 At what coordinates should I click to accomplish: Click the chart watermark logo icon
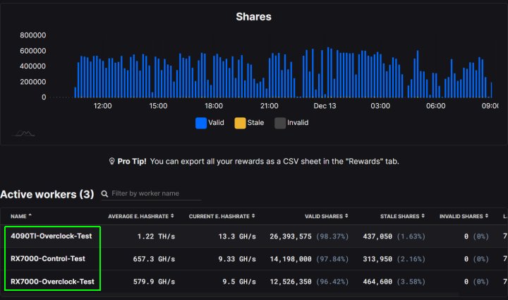[25, 133]
